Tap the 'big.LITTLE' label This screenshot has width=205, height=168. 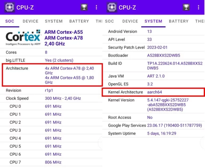point(15,60)
